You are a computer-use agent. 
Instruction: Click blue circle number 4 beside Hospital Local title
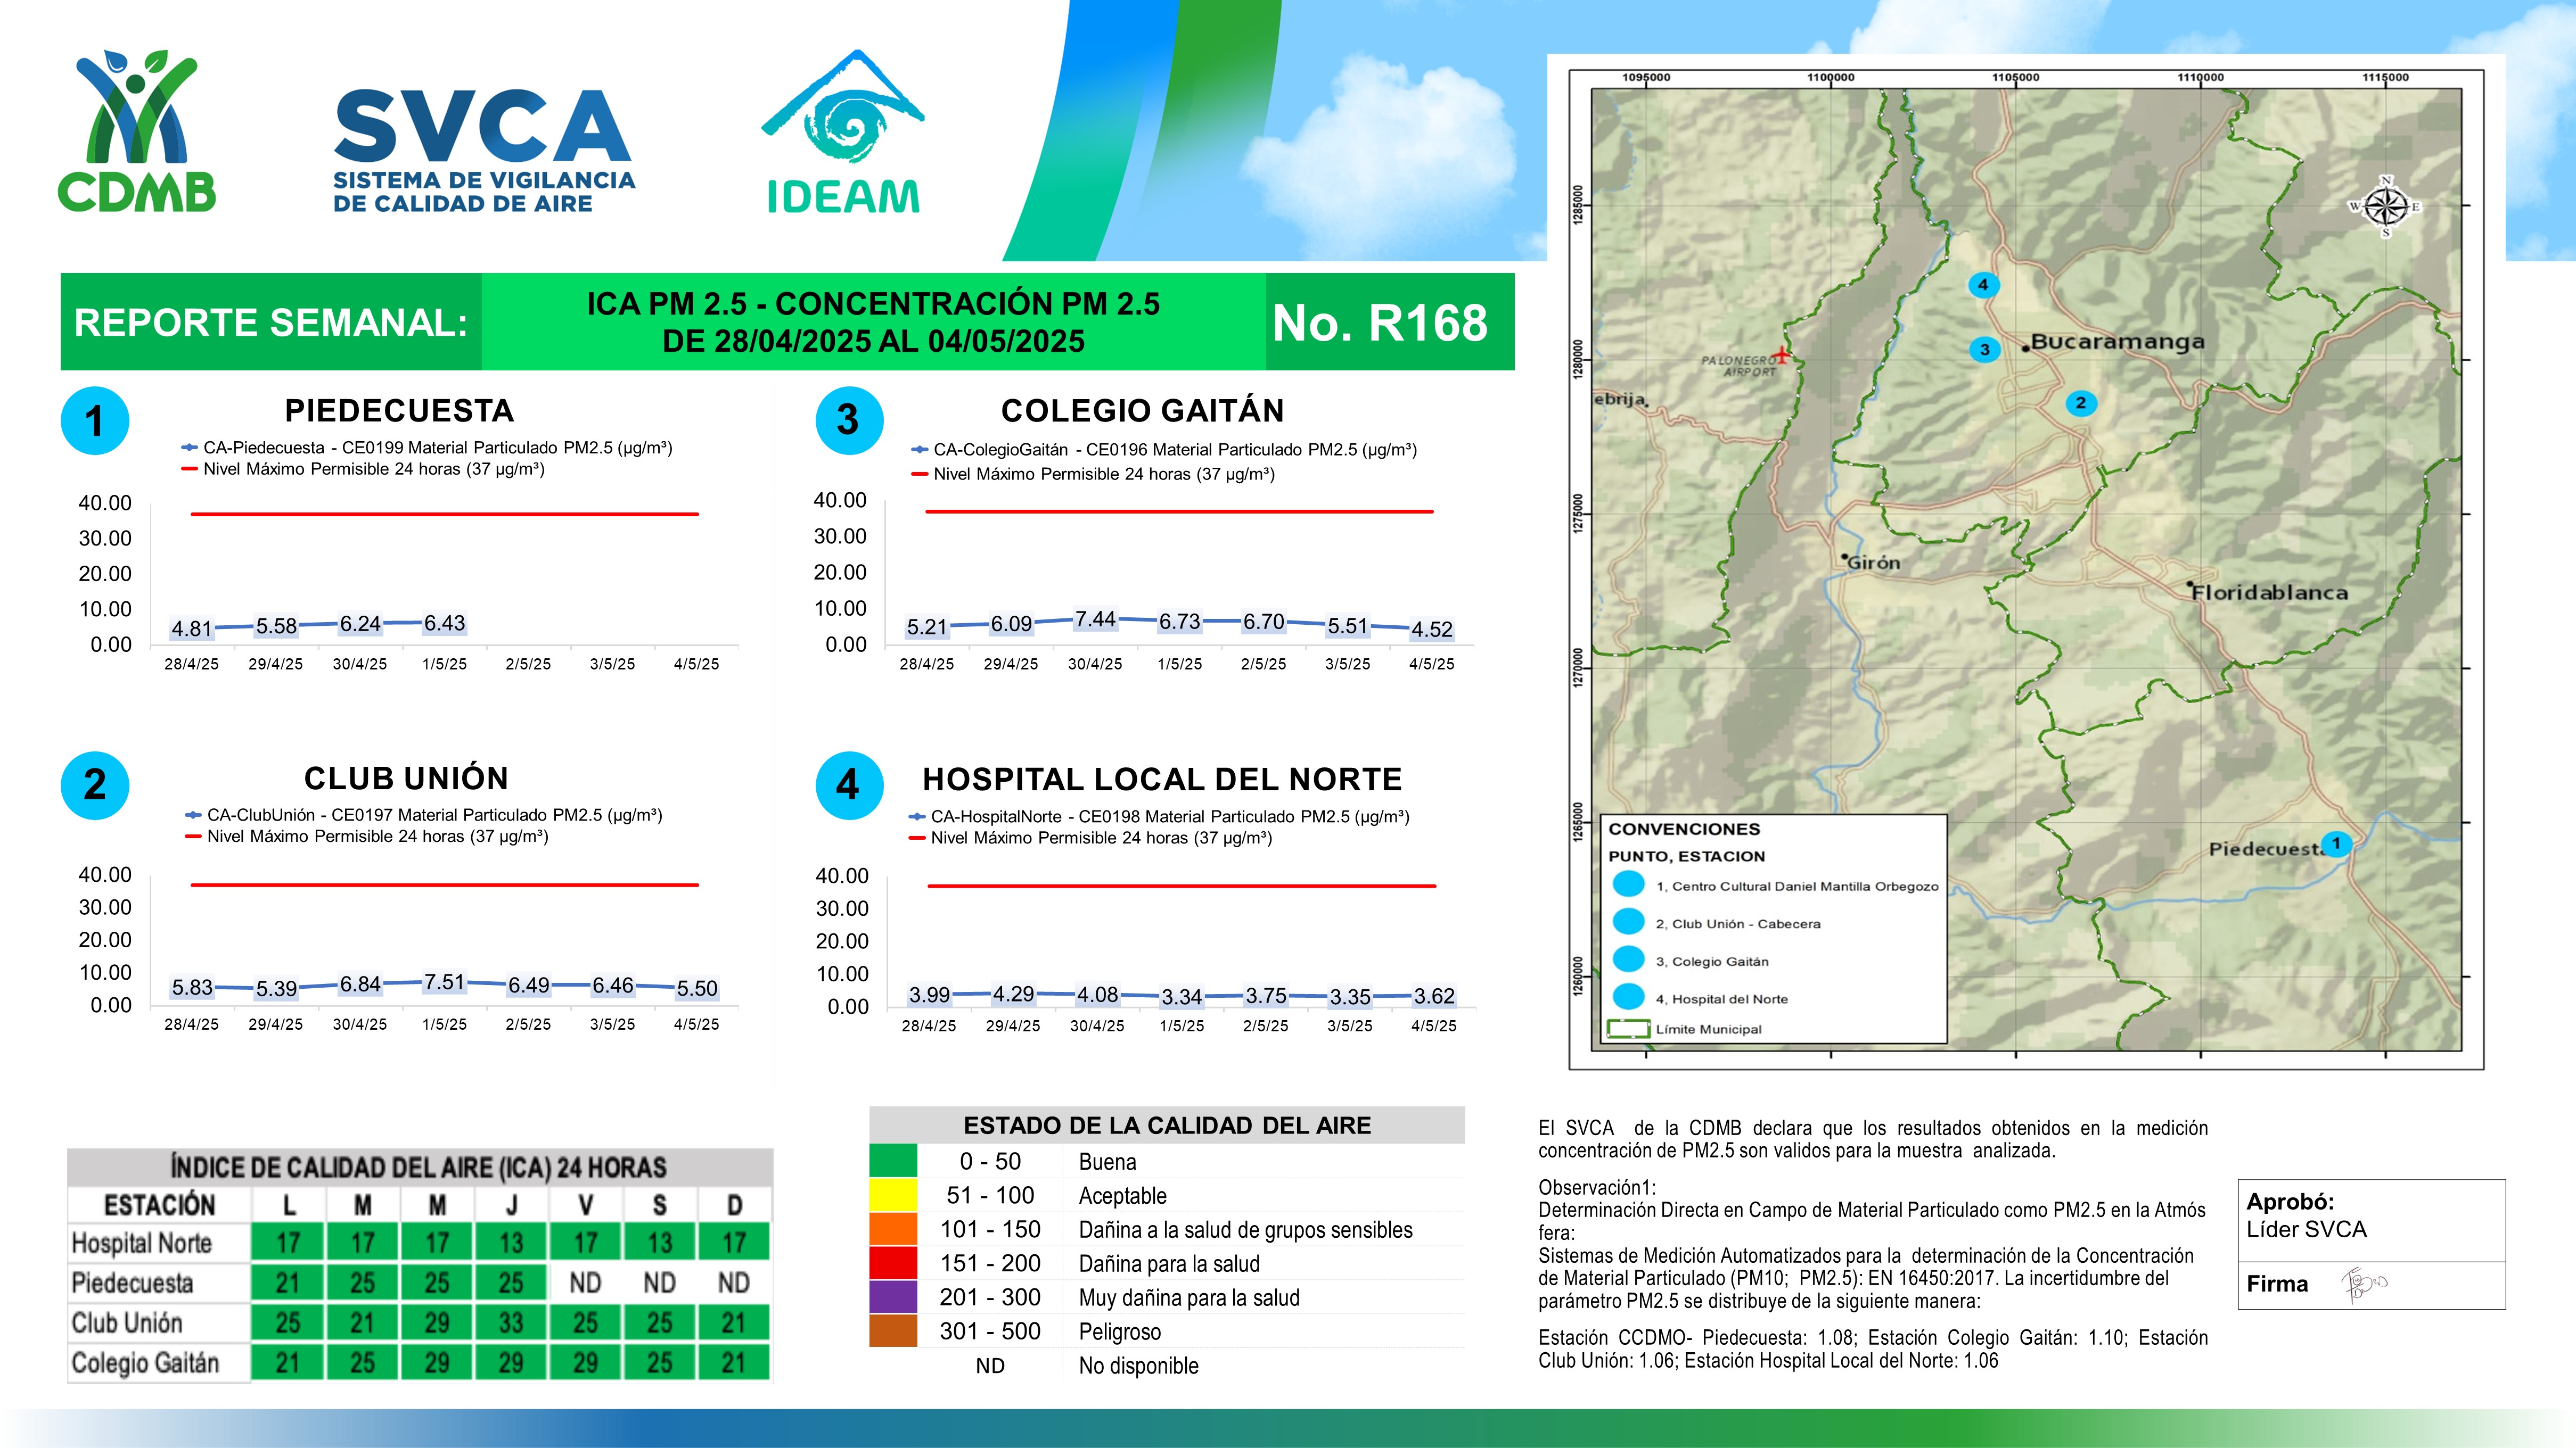(849, 784)
